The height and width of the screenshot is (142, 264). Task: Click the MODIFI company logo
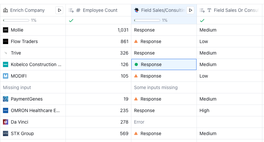coord(6,76)
